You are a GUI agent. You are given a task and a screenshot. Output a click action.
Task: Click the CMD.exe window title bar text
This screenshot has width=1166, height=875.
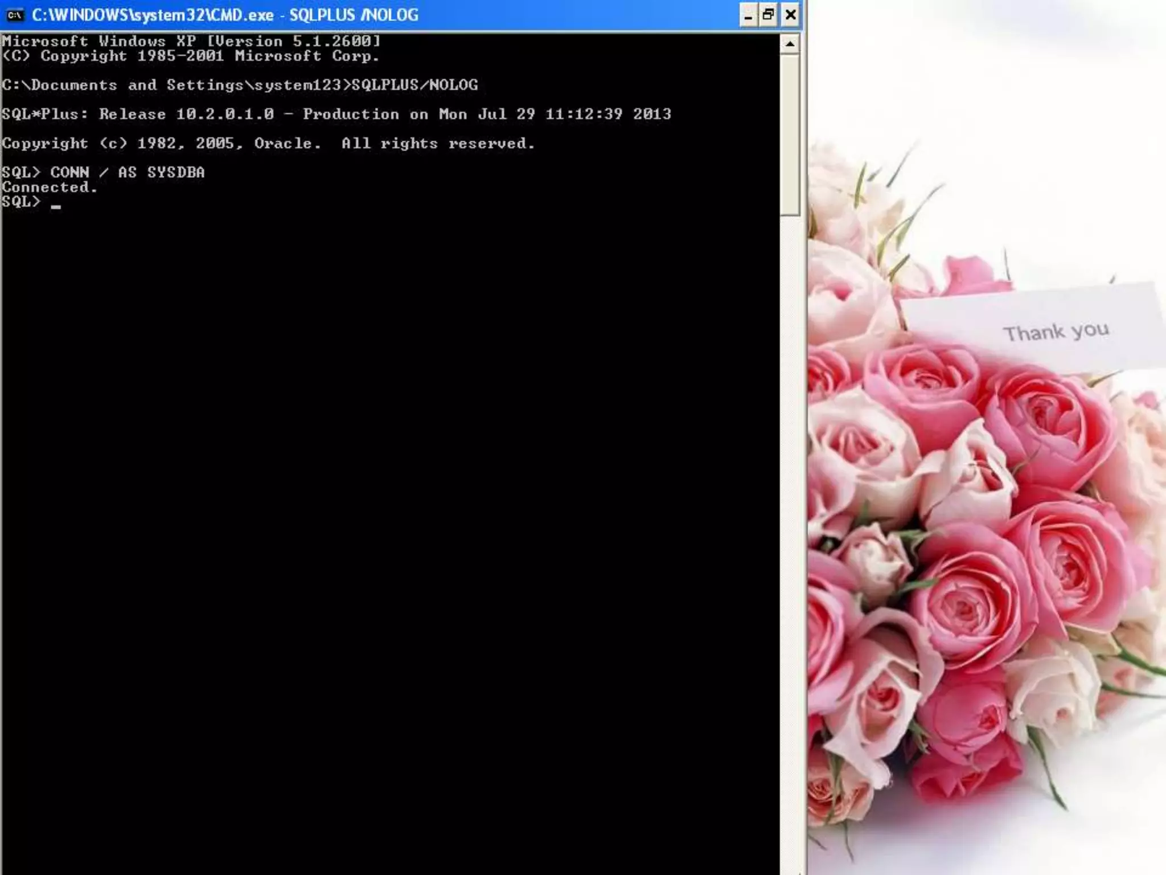225,15
